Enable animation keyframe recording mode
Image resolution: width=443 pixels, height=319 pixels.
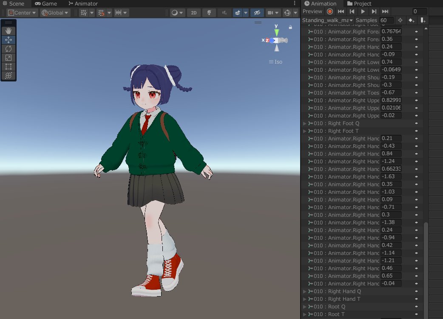pyautogui.click(x=330, y=11)
